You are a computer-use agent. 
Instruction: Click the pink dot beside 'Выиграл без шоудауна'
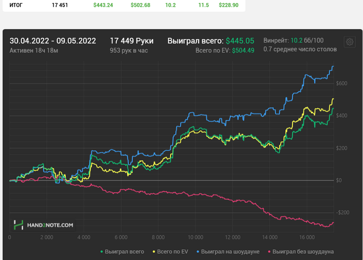click(269, 252)
